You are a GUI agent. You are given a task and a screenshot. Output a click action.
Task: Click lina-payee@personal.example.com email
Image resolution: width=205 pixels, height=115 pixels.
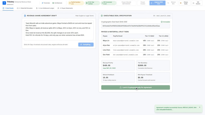point(126,50)
